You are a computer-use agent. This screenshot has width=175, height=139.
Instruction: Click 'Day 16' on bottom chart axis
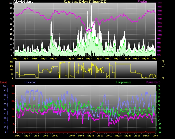(x=81, y=136)
